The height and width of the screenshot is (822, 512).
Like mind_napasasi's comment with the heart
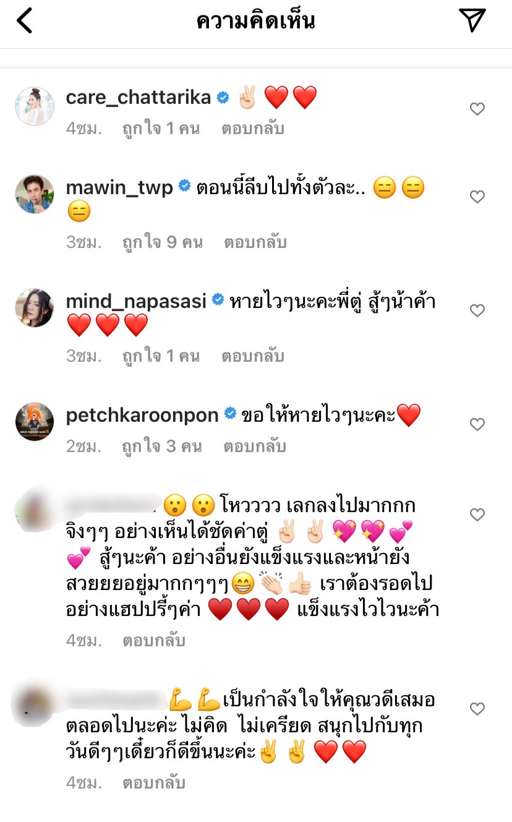477,310
